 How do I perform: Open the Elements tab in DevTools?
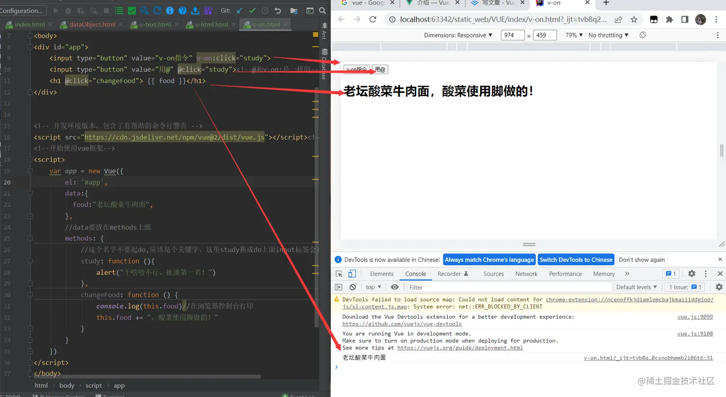coord(382,273)
